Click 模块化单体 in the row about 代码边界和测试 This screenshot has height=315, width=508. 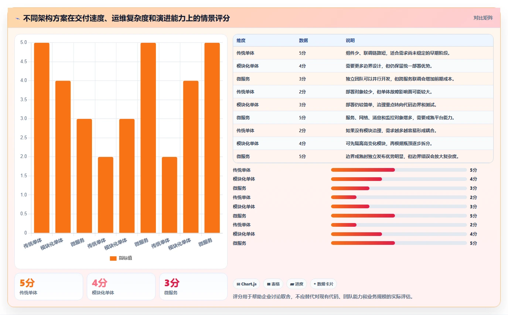(248, 105)
